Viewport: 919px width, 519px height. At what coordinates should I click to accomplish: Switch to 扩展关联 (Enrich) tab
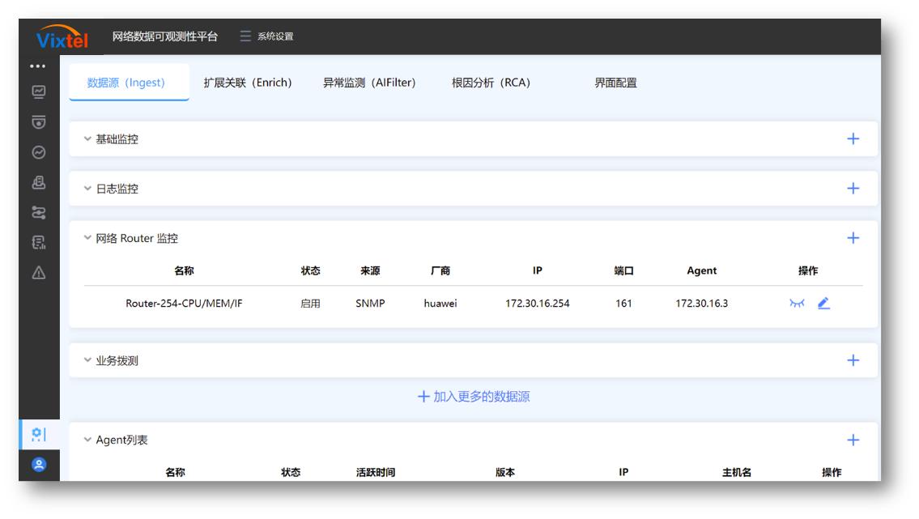(247, 83)
